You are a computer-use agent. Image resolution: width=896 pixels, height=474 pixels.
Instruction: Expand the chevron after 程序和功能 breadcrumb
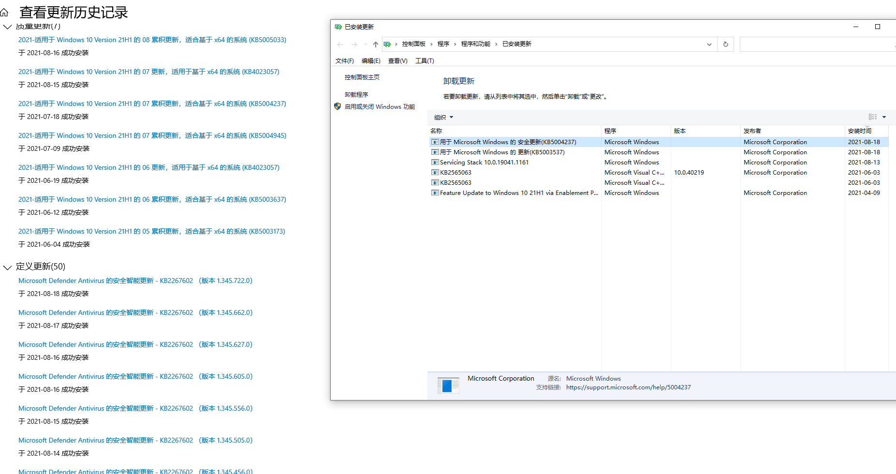(x=496, y=44)
